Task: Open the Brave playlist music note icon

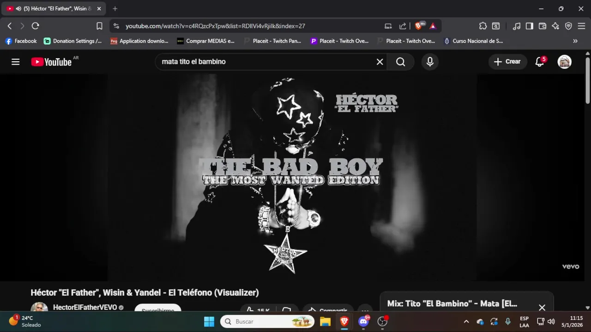Action: 517,26
